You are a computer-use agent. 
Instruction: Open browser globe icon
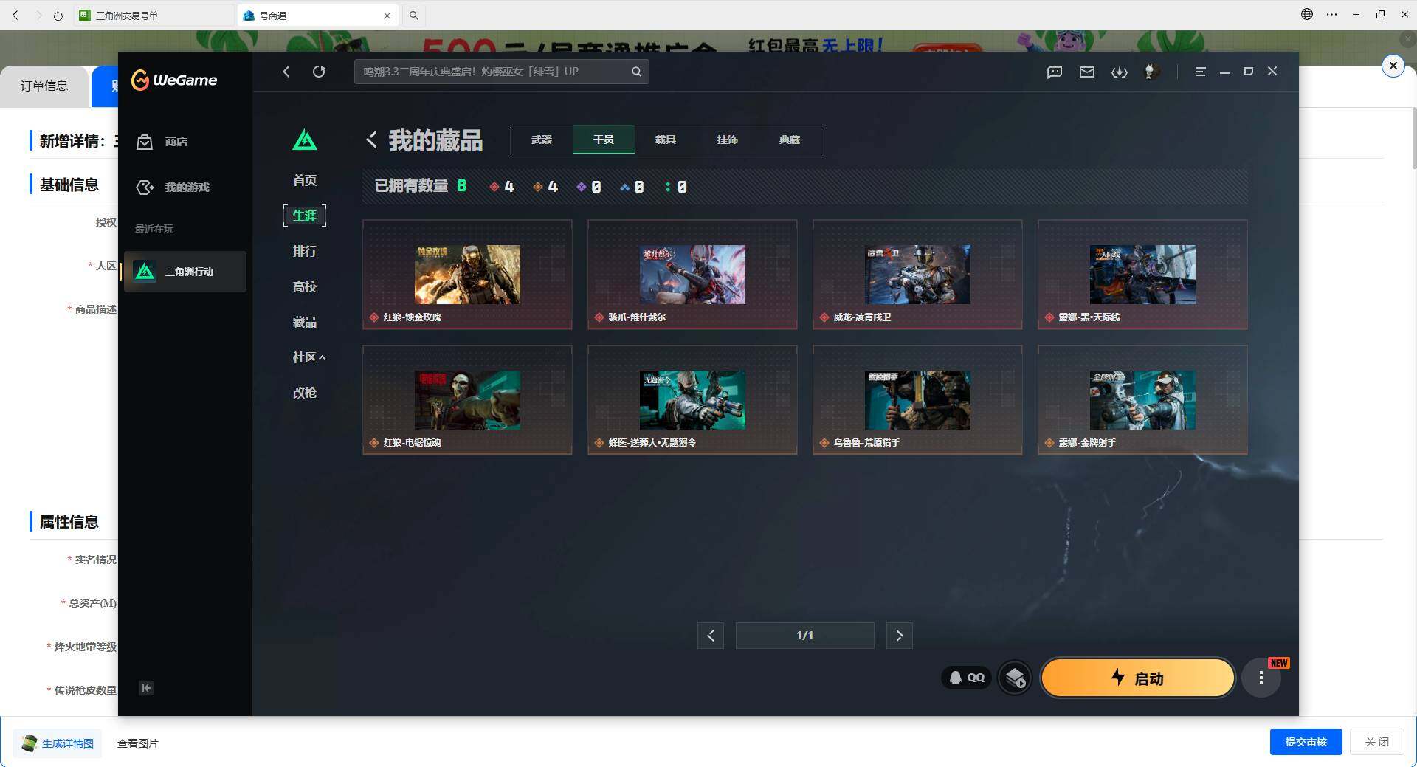1307,14
